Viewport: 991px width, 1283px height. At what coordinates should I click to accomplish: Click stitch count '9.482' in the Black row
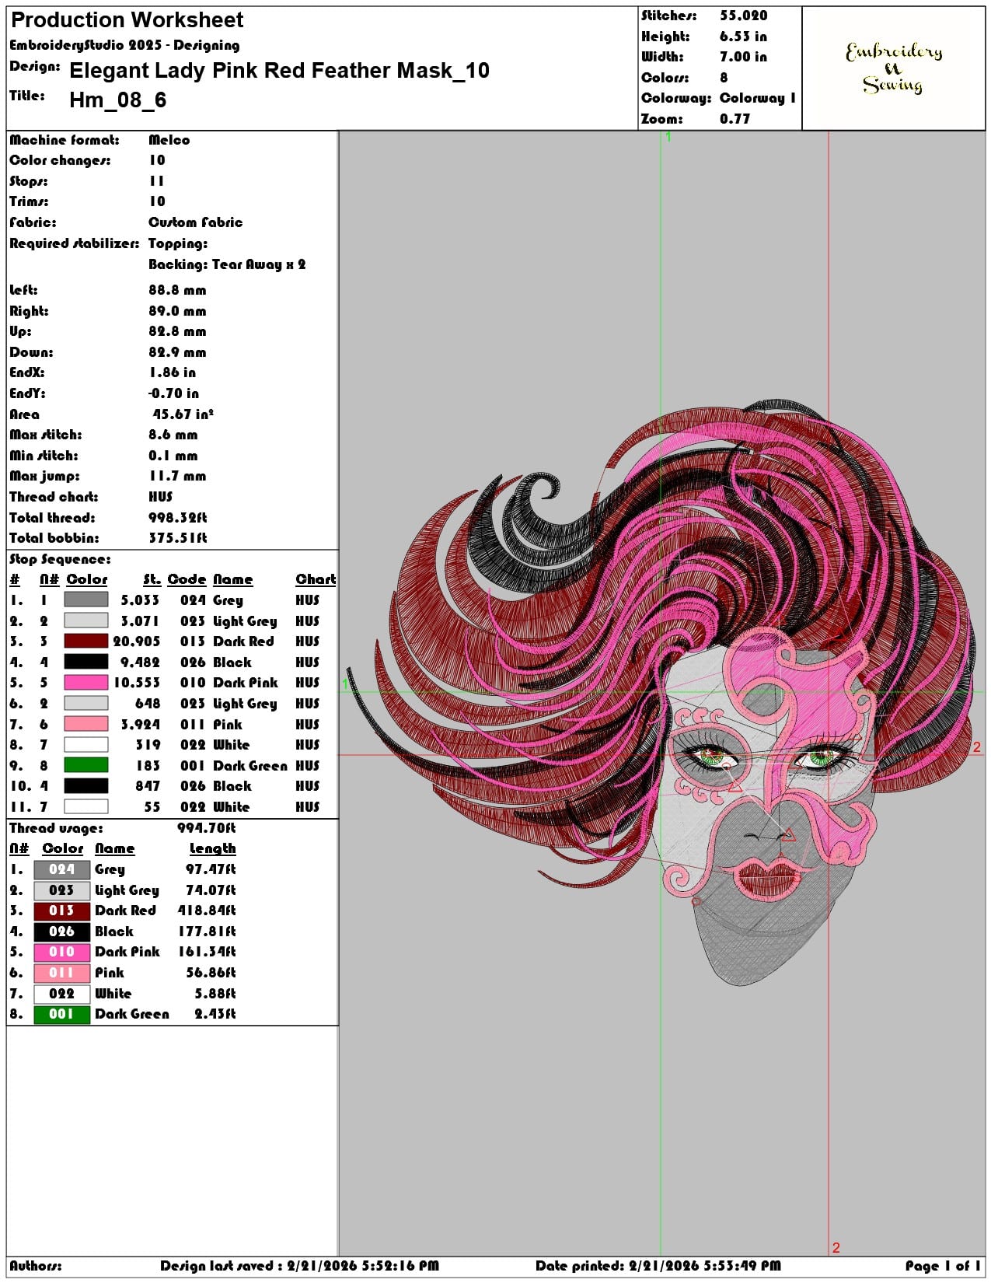pyautogui.click(x=141, y=662)
